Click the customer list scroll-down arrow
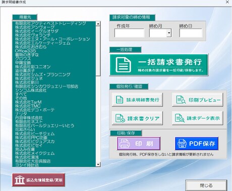 (98, 164)
